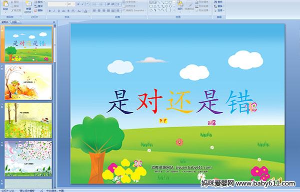Click the clear formatting icon
300x192 pixels.
click(x=87, y=4)
